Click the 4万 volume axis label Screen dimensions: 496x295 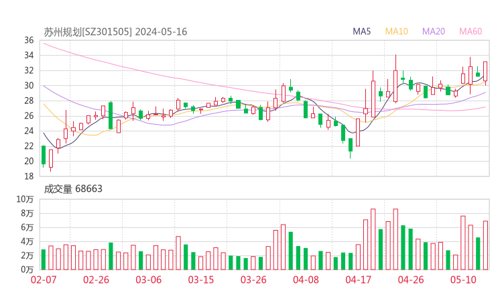(x=27, y=241)
